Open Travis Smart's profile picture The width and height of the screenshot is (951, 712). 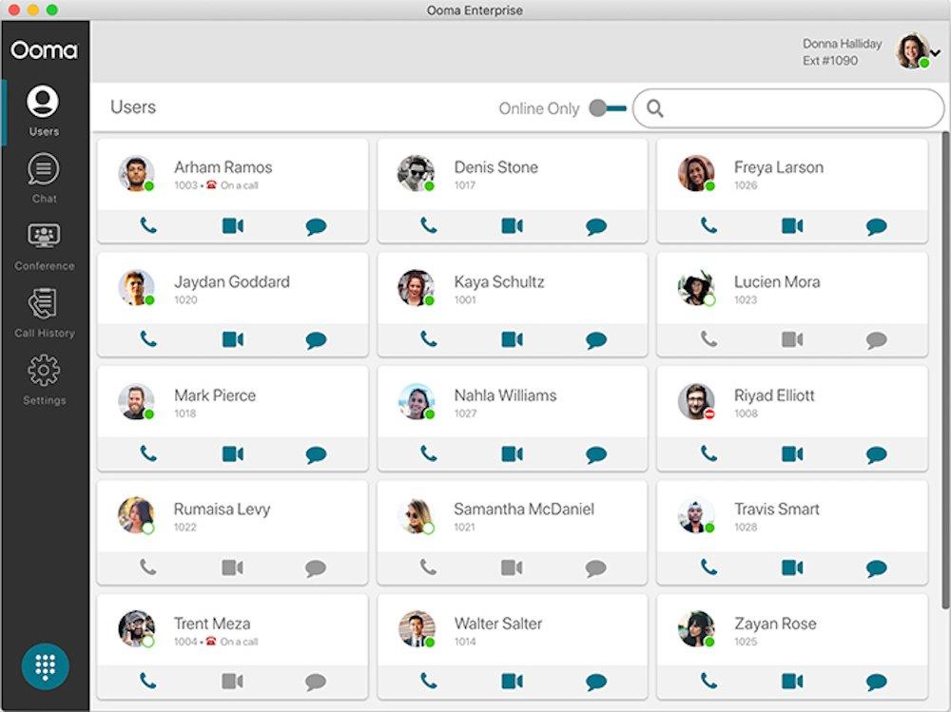(695, 514)
